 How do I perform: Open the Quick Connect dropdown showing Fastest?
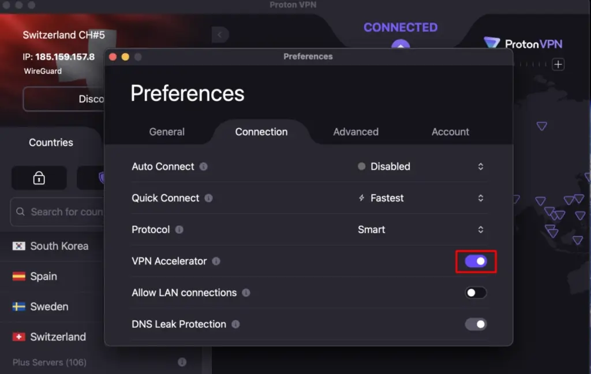click(x=420, y=198)
